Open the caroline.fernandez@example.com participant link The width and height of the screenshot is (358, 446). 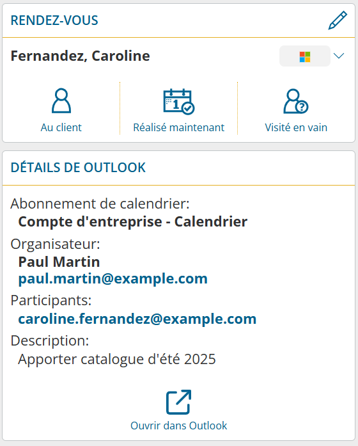pos(137,319)
